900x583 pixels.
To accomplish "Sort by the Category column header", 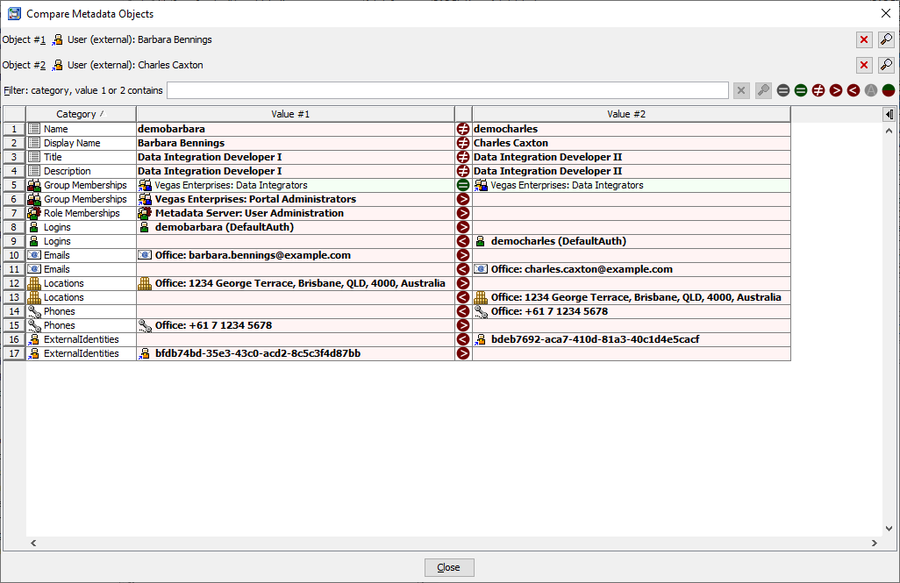I will [81, 114].
